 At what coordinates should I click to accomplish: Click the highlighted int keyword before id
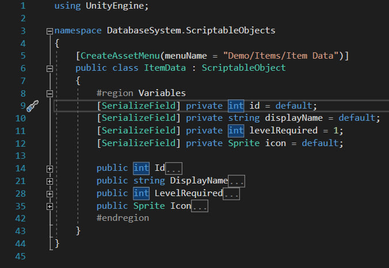tap(236, 106)
